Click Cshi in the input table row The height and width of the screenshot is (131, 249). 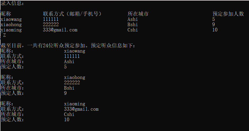[133, 30]
